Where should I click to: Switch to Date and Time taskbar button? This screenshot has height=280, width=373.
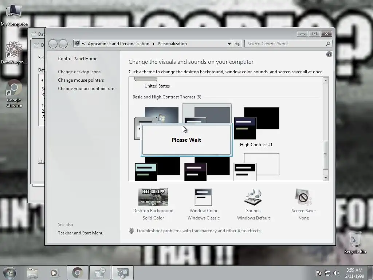[100, 273]
